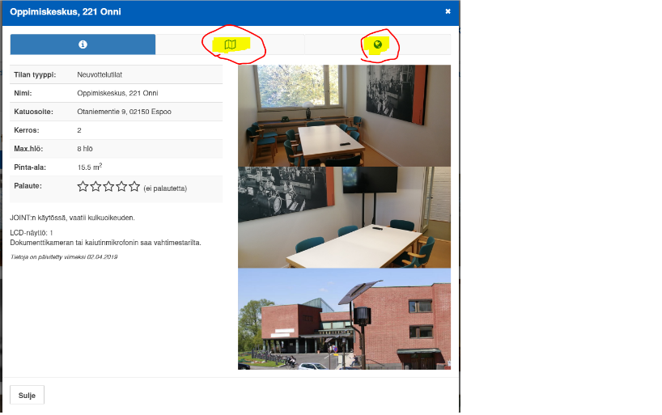662x415 pixels.
Task: Switch to the map icon tab
Action: click(230, 44)
